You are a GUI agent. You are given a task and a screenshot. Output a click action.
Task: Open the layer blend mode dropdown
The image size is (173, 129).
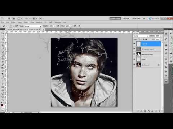click(x=141, y=36)
